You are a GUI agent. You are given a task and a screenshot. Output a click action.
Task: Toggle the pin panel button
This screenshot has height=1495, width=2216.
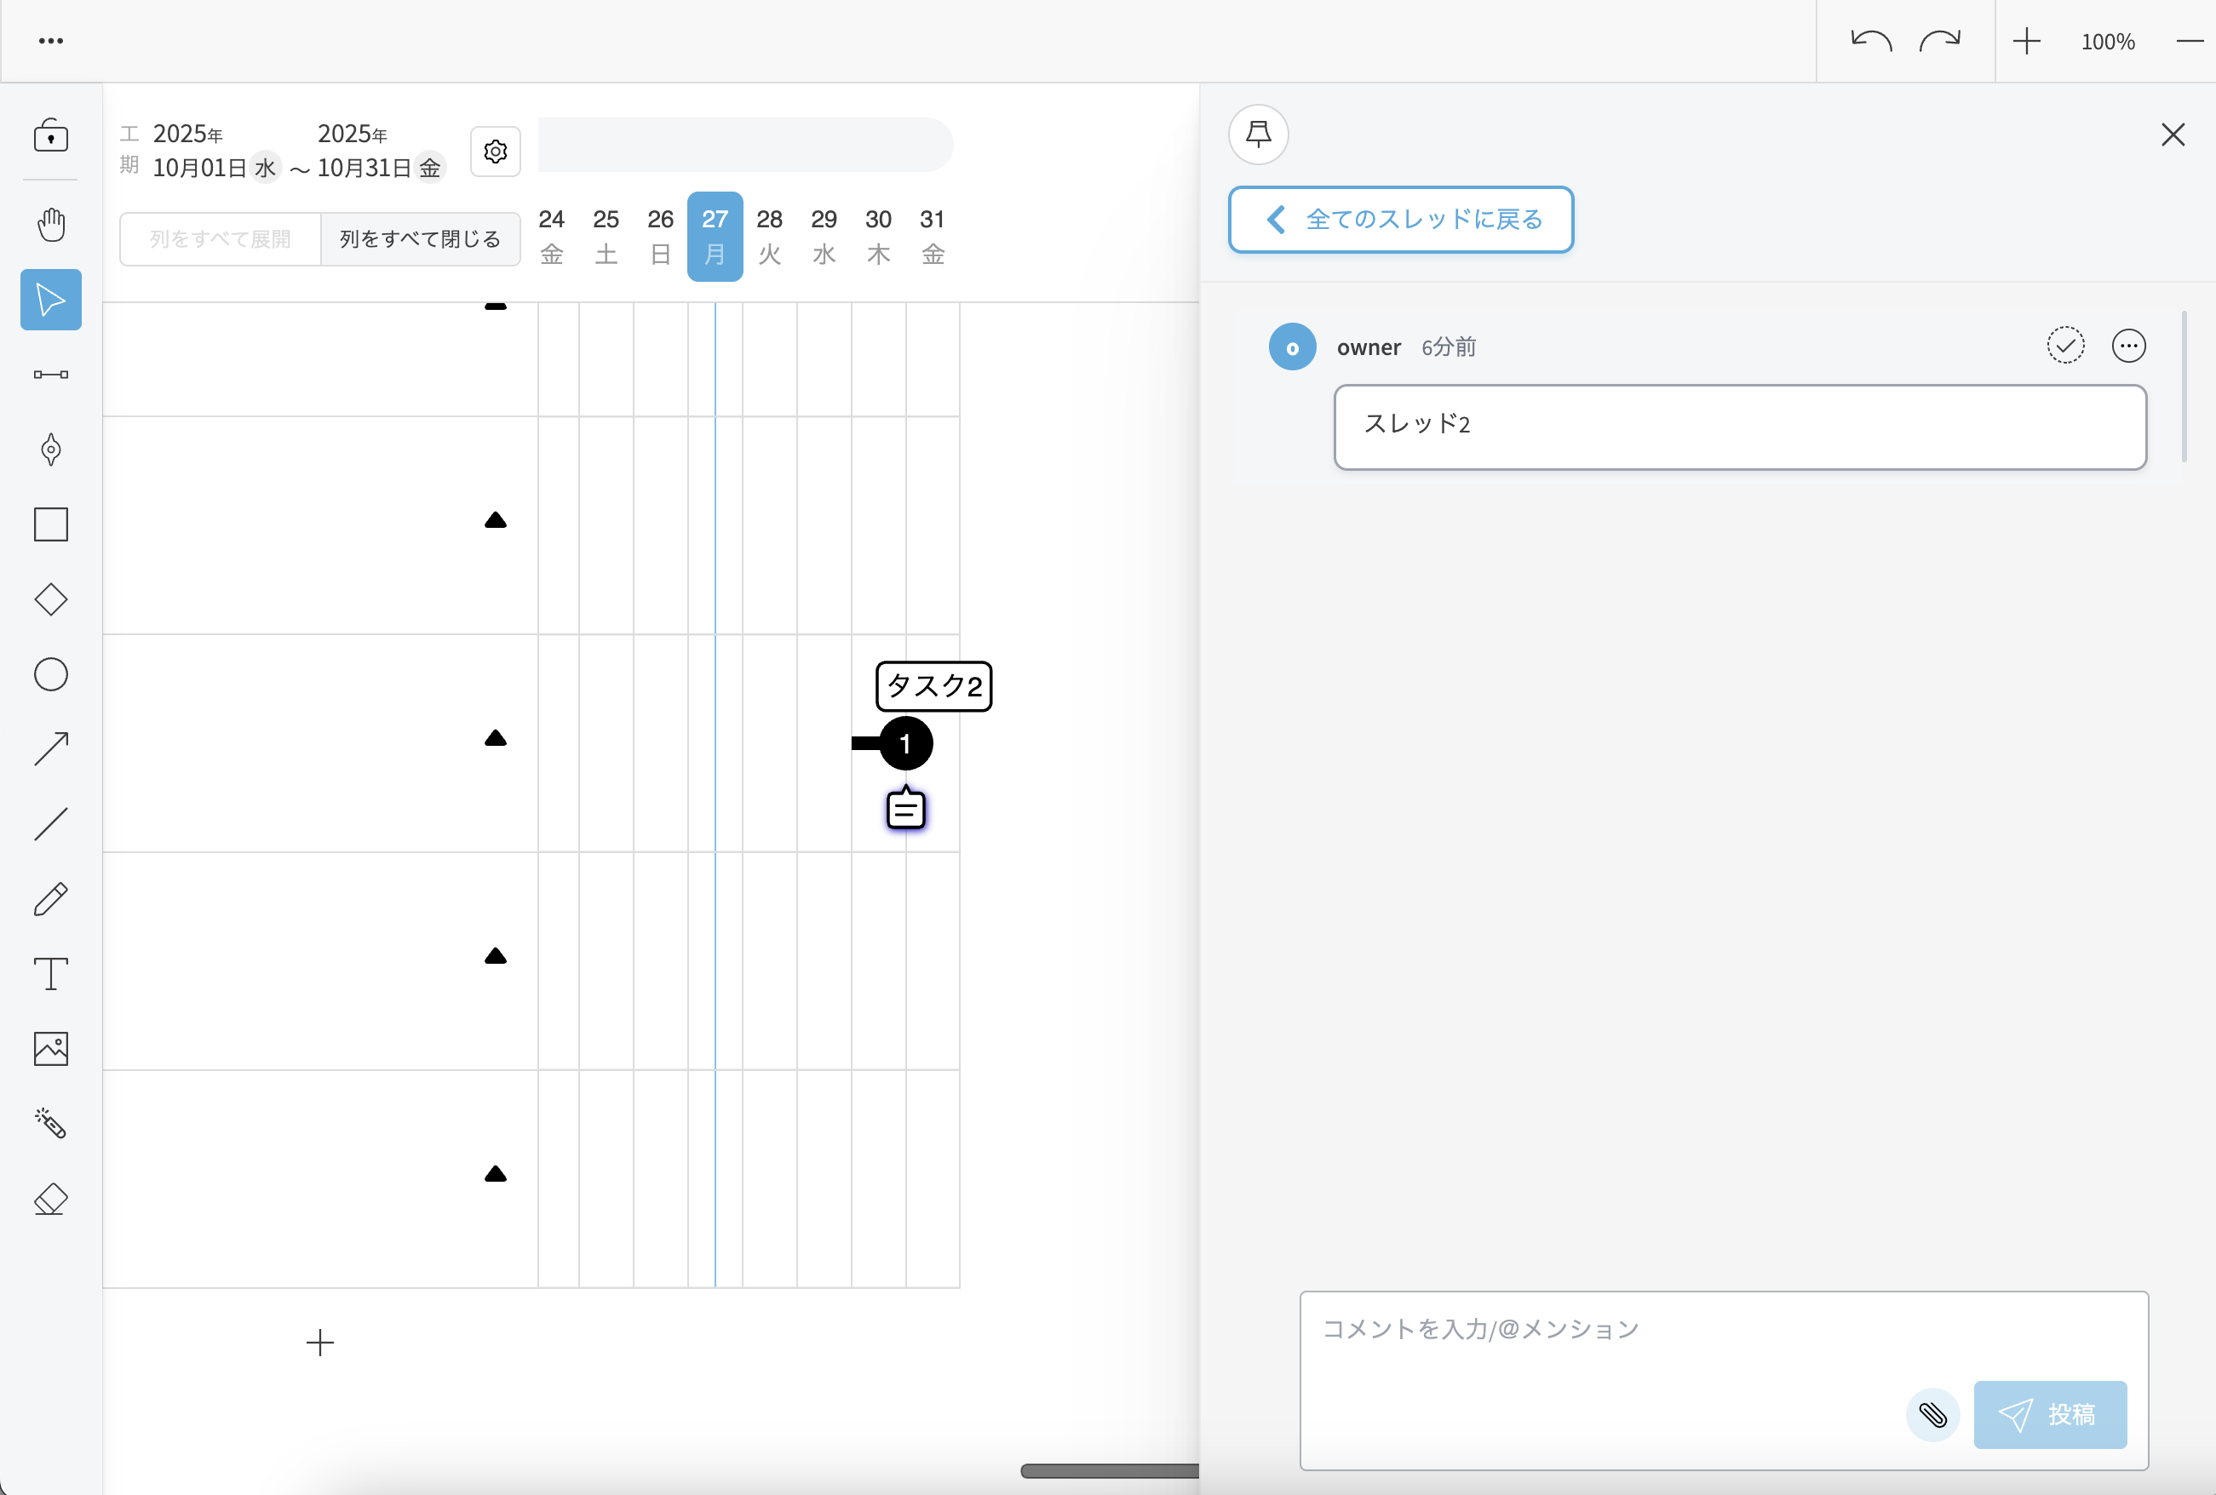pyautogui.click(x=1258, y=135)
